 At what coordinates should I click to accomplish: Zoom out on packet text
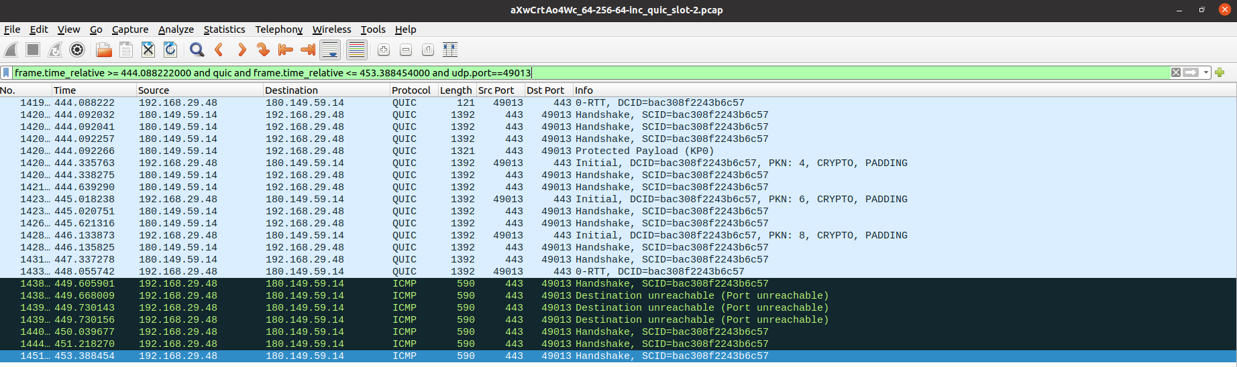pos(406,50)
